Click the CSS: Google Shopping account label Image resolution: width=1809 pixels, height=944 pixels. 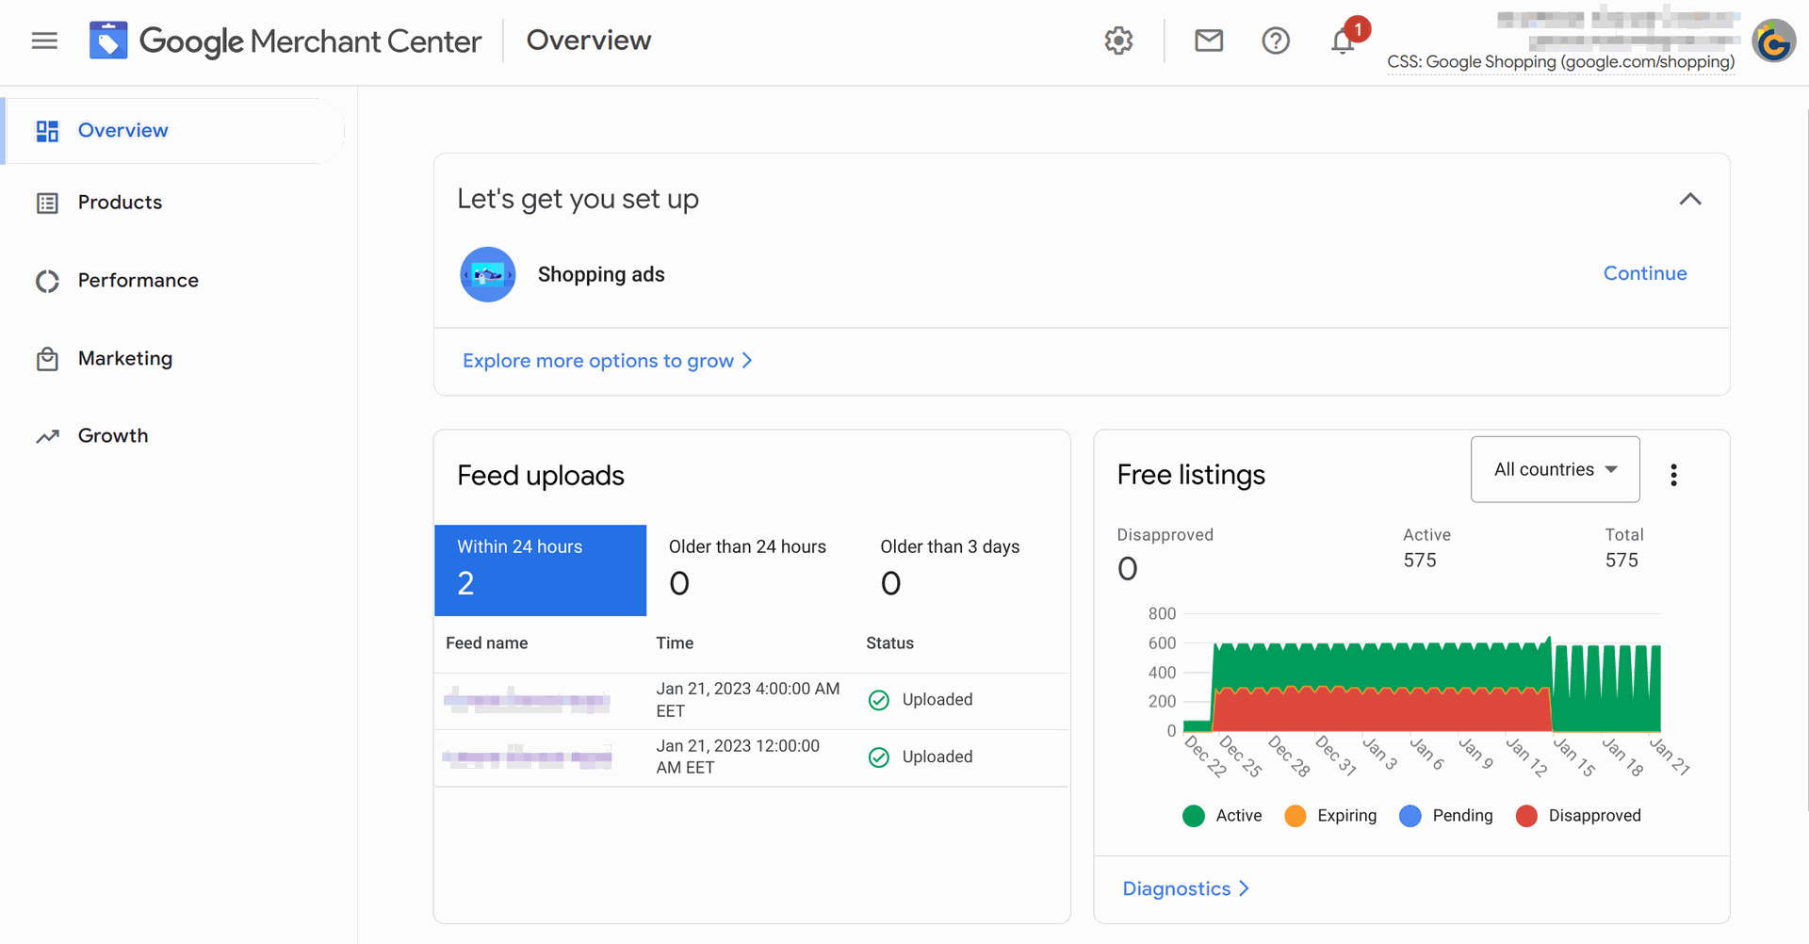1560,62
